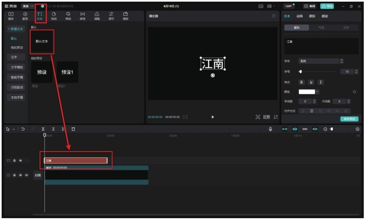365x219 pixels.
Task: Toggle italic text style
Action: (x=320, y=82)
